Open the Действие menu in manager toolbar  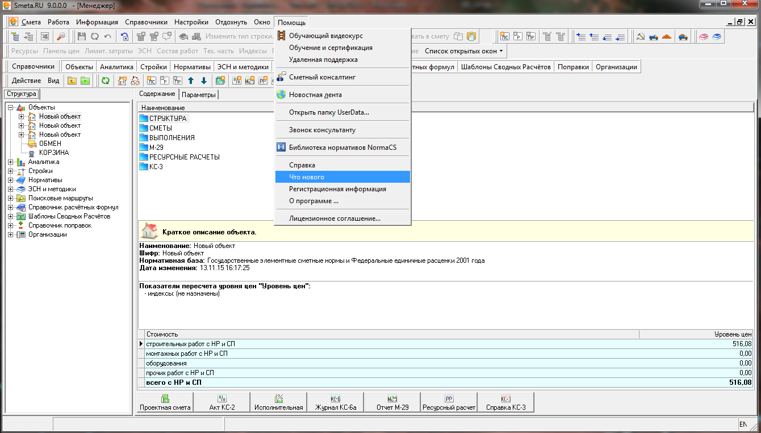[x=26, y=81]
